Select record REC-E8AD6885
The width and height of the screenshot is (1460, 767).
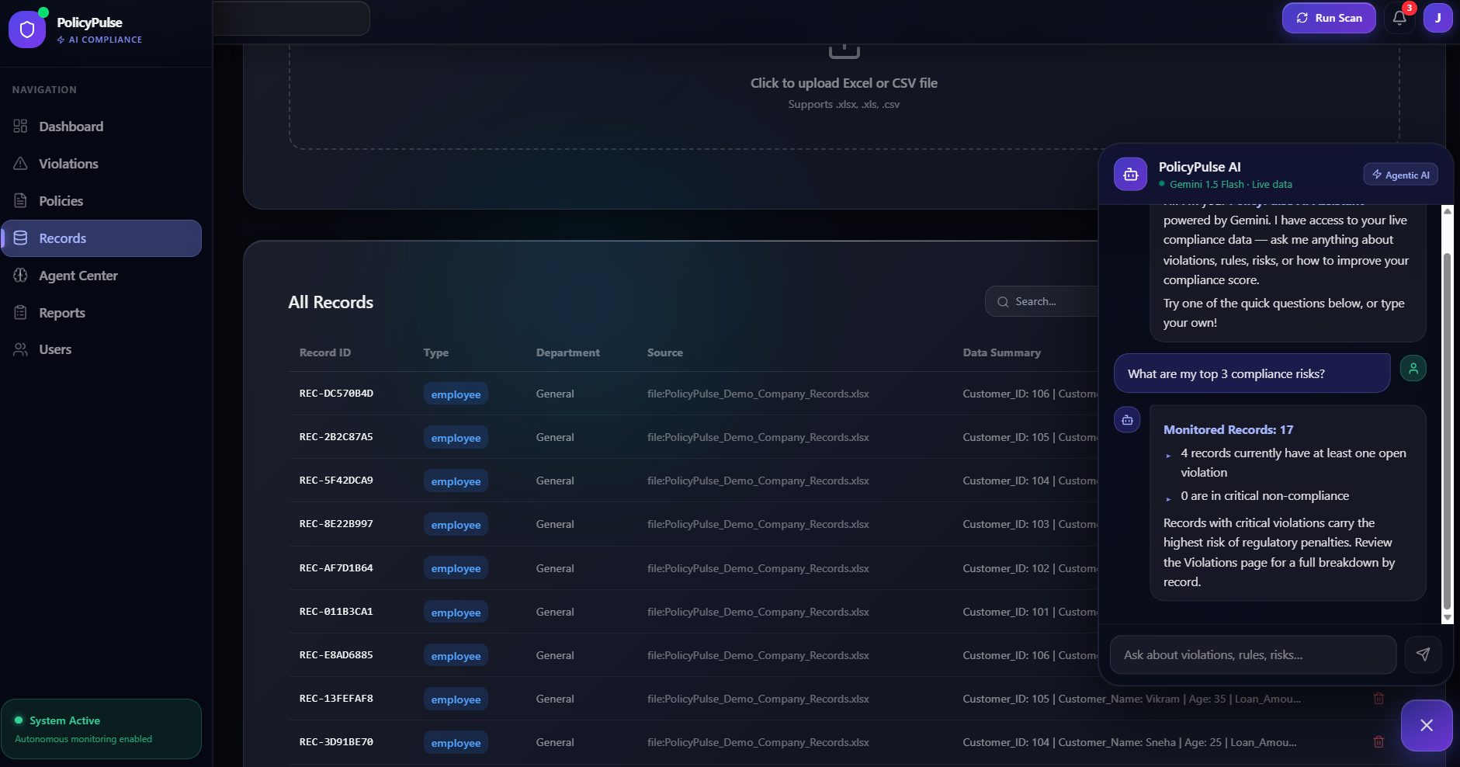pos(336,655)
